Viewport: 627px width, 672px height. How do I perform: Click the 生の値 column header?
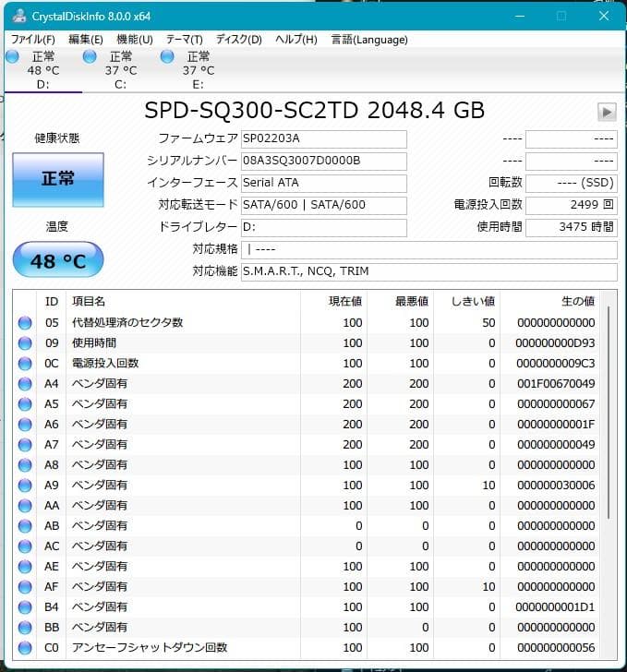point(550,302)
